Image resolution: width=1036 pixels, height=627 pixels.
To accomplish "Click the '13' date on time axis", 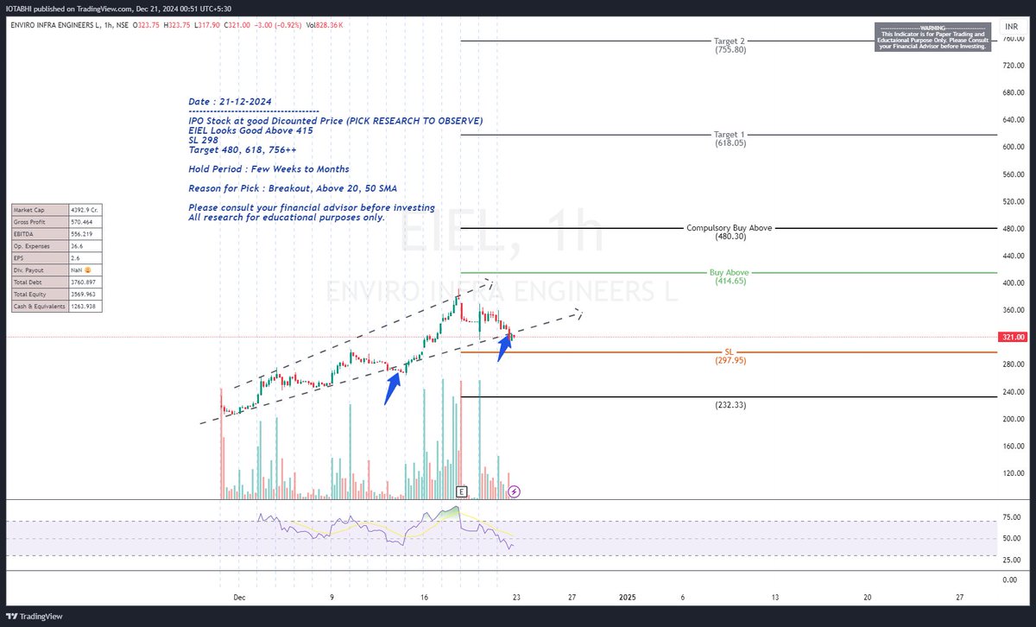I will point(774,597).
